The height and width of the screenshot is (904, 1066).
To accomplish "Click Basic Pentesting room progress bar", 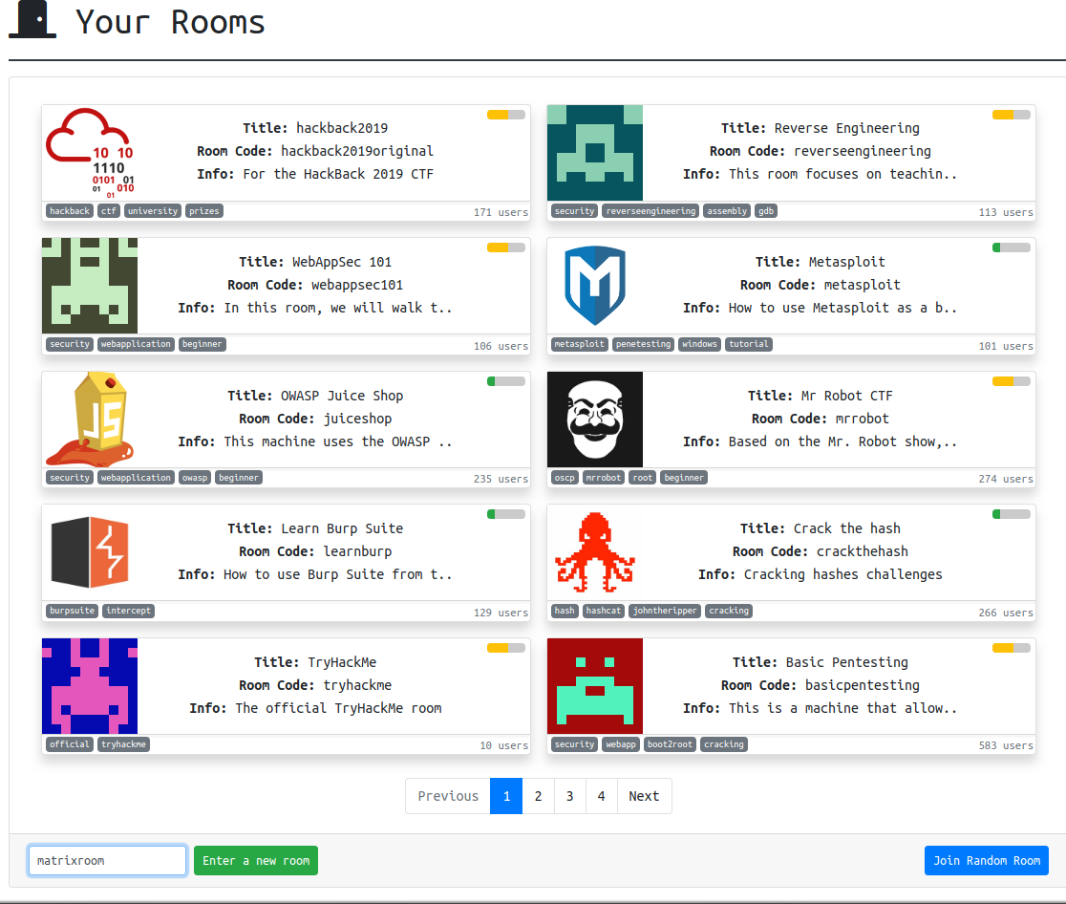I will click(1012, 648).
